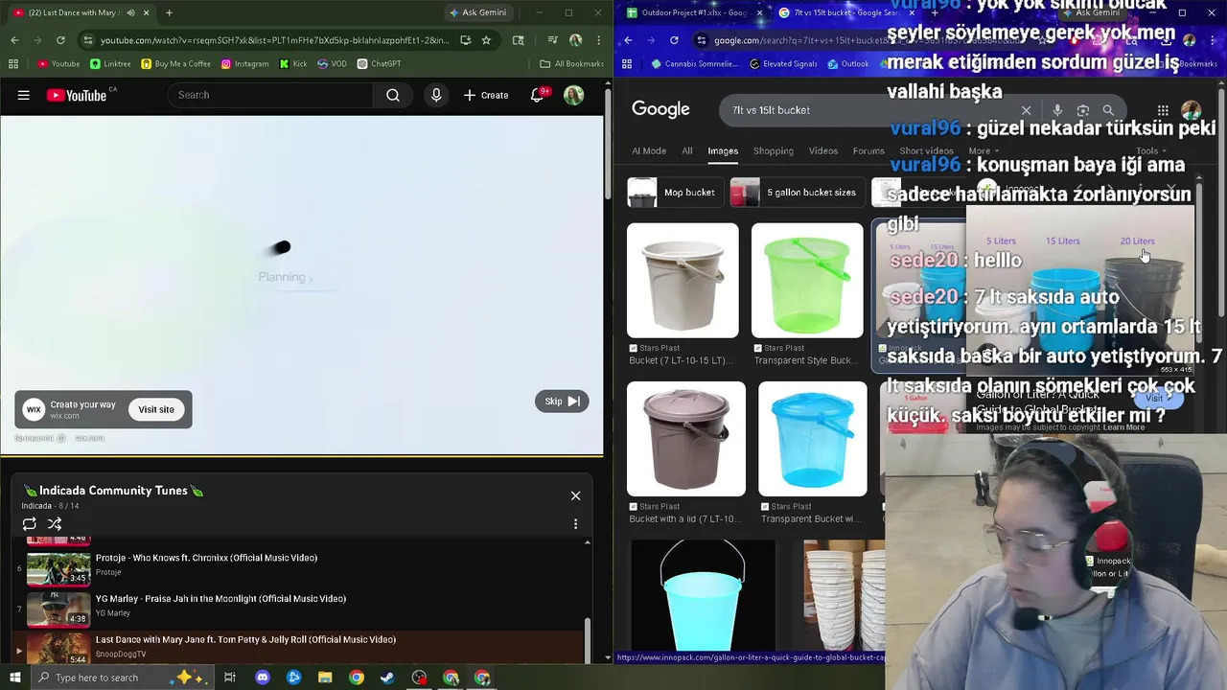Select the AI Mode search tab
The image size is (1227, 690).
tap(649, 150)
